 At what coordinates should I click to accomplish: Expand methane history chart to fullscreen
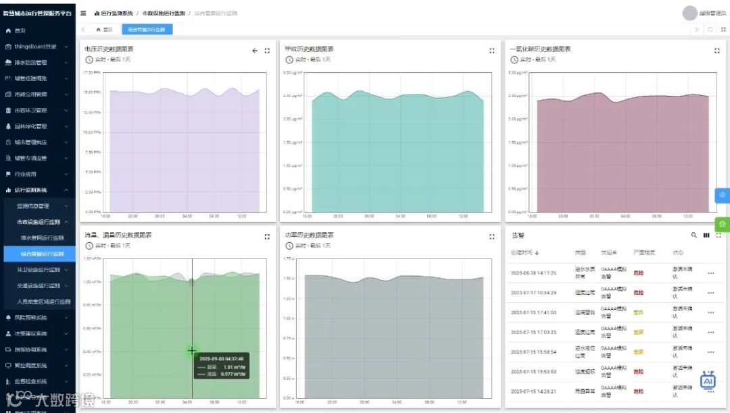(x=491, y=51)
